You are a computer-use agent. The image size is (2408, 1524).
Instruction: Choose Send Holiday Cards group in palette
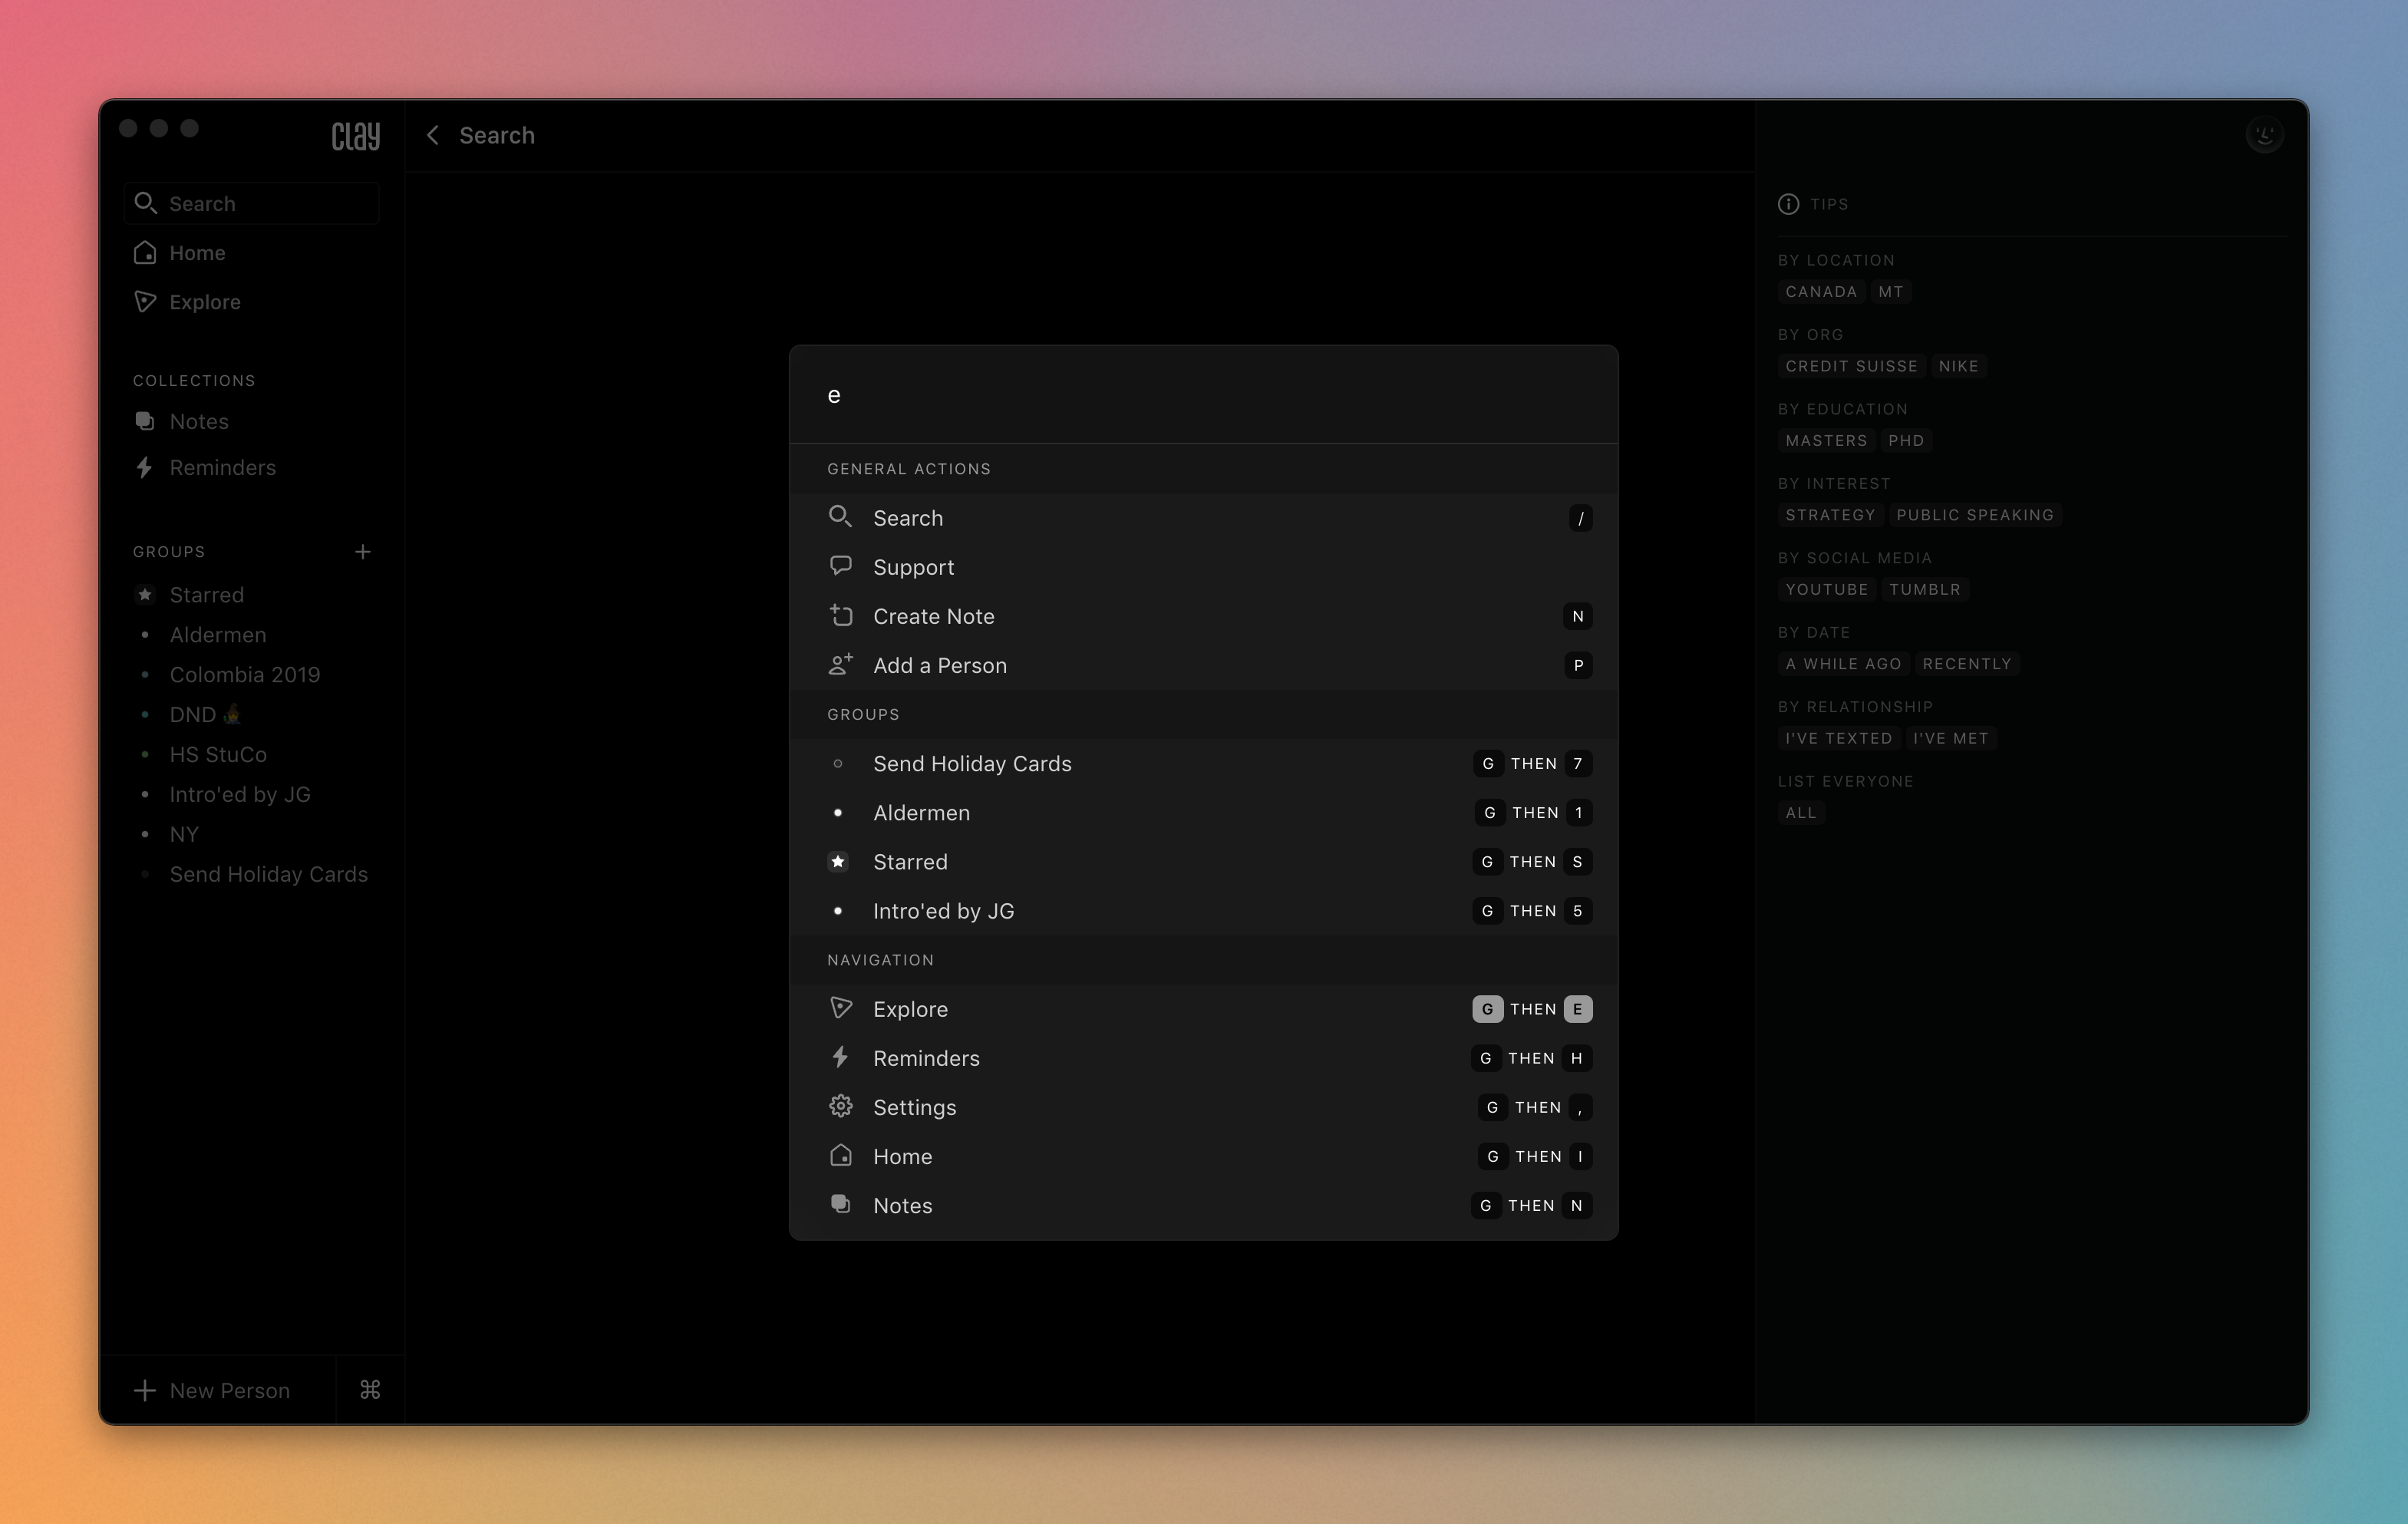(x=971, y=763)
